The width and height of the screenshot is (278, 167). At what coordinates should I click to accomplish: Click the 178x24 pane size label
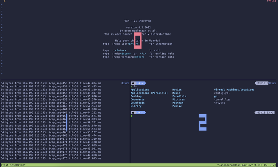click(x=271, y=2)
